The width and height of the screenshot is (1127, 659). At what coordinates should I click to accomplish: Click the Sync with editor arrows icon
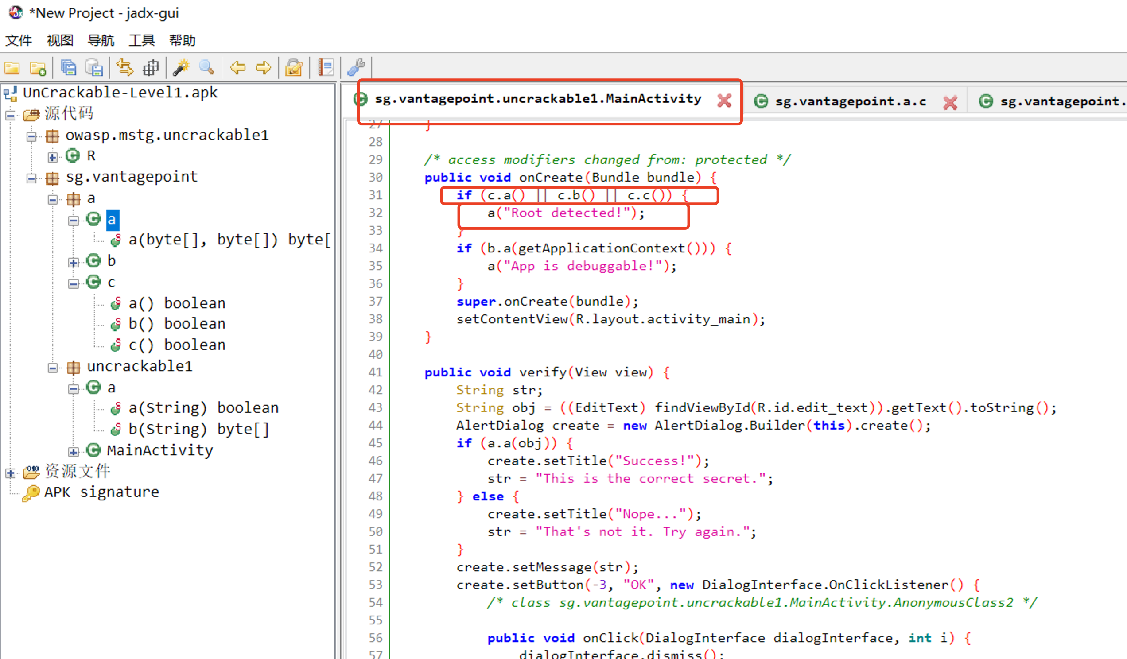125,68
